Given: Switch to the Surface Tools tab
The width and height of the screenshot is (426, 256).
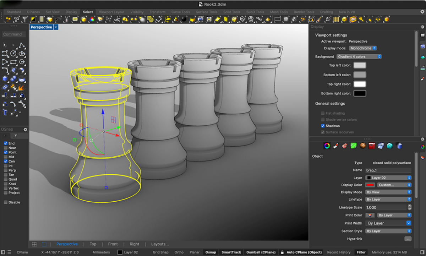Looking at the screenshot, I should (207, 12).
